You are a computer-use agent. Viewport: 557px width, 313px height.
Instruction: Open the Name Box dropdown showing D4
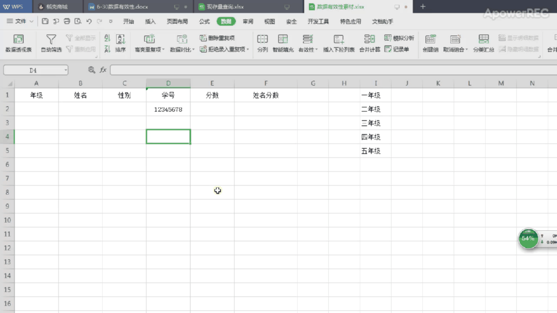pos(65,70)
